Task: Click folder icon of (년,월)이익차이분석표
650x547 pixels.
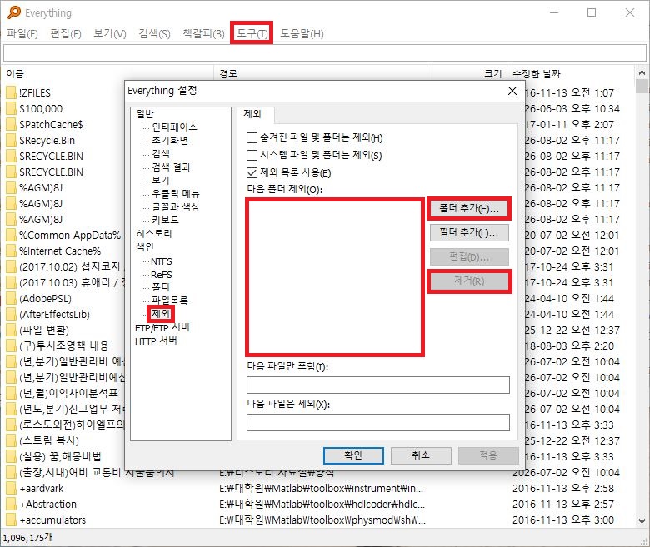Action: (x=11, y=393)
